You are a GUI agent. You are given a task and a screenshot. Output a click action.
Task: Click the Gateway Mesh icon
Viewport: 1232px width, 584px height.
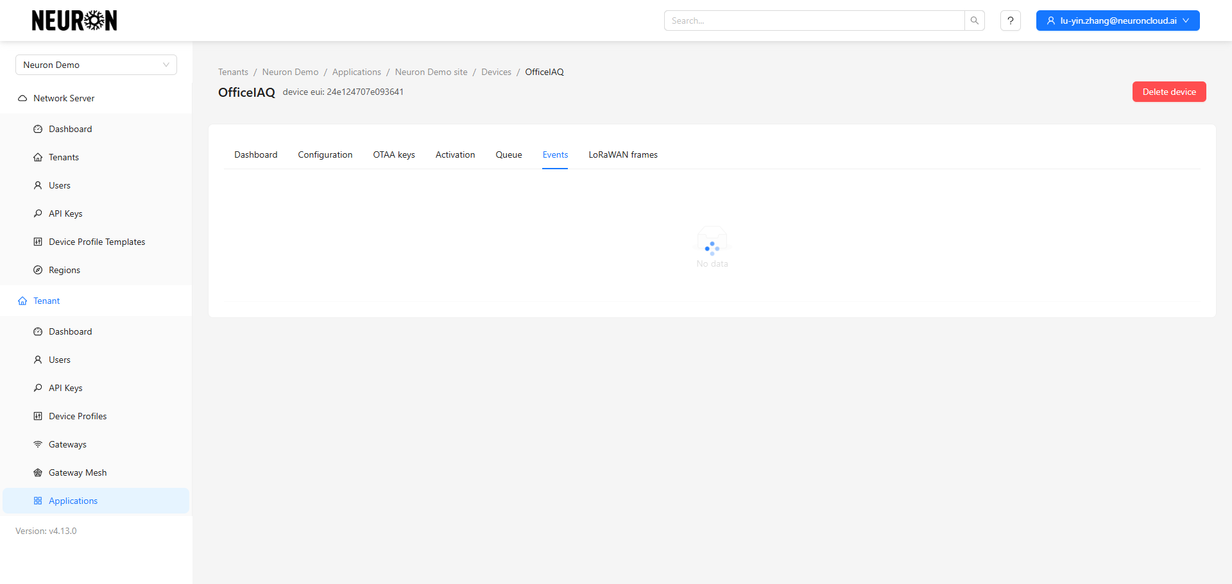tap(38, 472)
